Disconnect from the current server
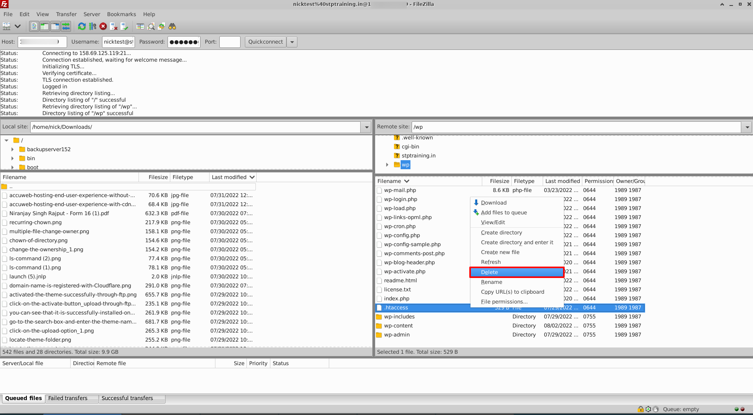Image resolution: width=753 pixels, height=415 pixels. (x=114, y=26)
